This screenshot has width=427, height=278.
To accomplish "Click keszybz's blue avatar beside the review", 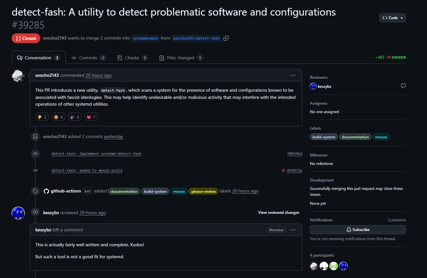I will 18,213.
